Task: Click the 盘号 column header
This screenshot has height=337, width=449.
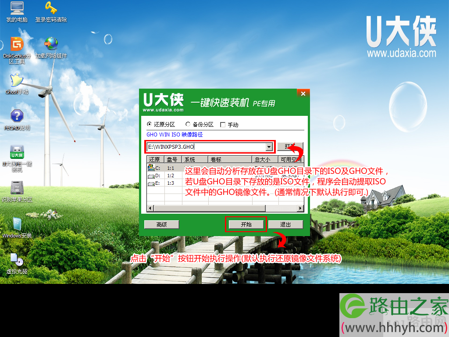Action: pos(173,159)
